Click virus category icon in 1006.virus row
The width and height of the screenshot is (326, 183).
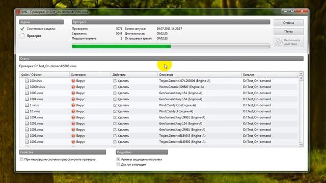point(73,136)
